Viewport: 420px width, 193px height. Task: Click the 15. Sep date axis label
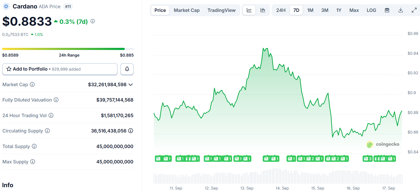coord(318,188)
